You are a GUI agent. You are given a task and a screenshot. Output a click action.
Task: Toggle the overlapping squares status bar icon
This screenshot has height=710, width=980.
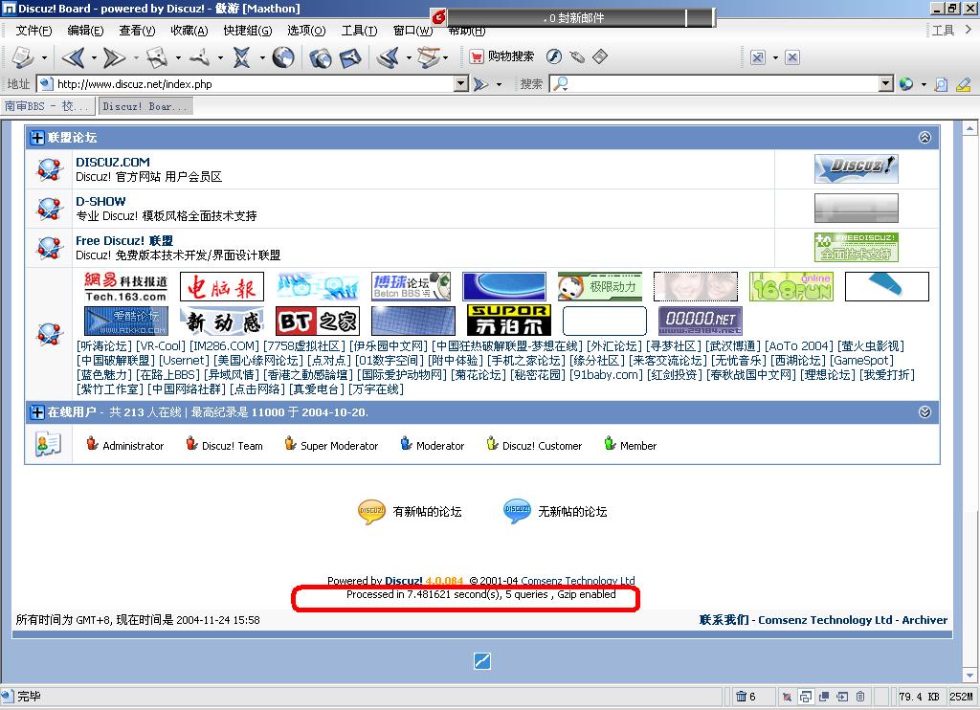coord(824,697)
